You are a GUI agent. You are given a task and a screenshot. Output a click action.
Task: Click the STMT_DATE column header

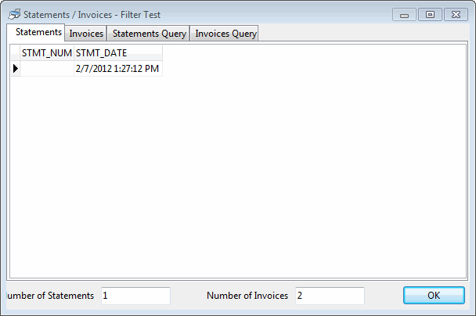tap(118, 53)
